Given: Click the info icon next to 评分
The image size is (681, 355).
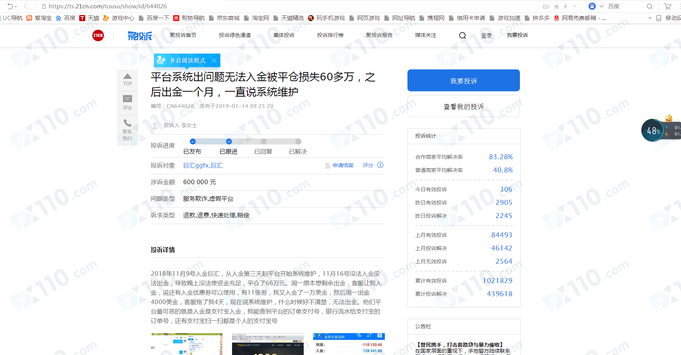Looking at the screenshot, I should click(x=380, y=165).
